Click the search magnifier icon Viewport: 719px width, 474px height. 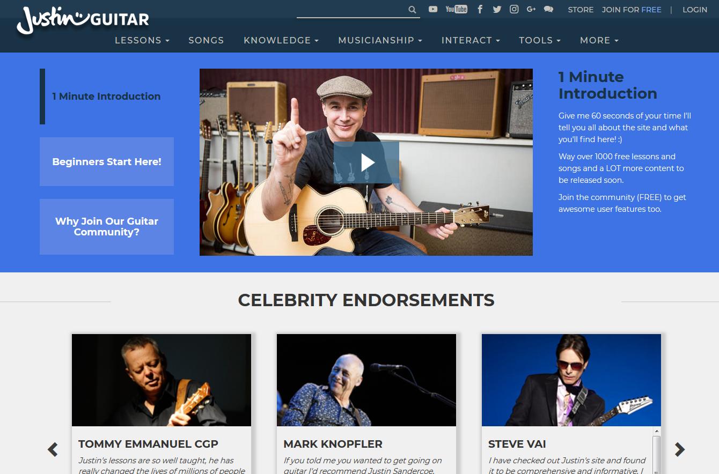coord(412,10)
